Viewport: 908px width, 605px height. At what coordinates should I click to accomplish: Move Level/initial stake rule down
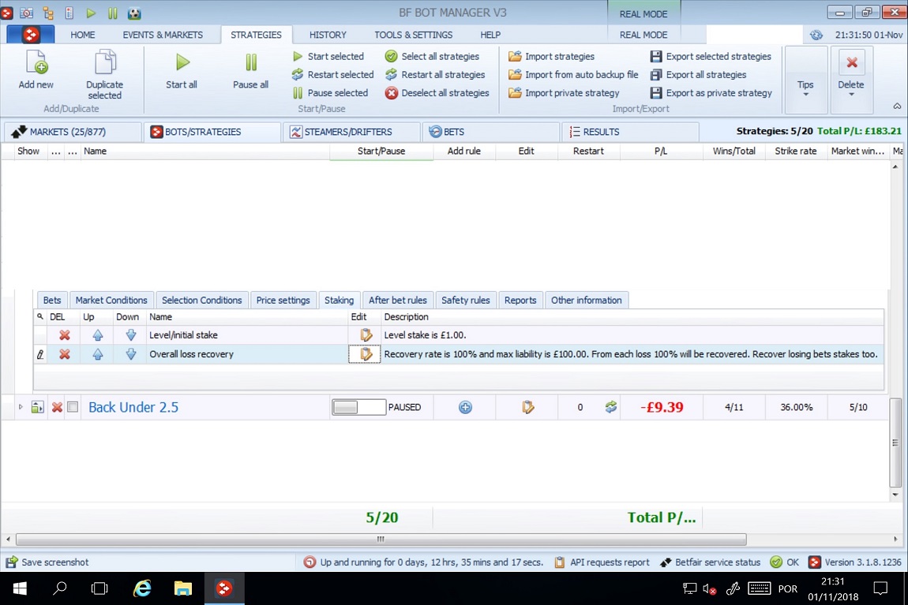pos(131,335)
